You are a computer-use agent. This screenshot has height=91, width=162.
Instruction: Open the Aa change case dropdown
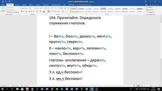(42, 8)
